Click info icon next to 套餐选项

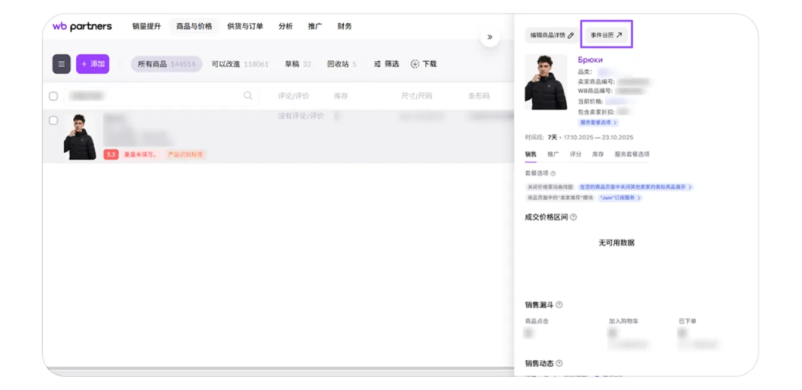point(553,174)
